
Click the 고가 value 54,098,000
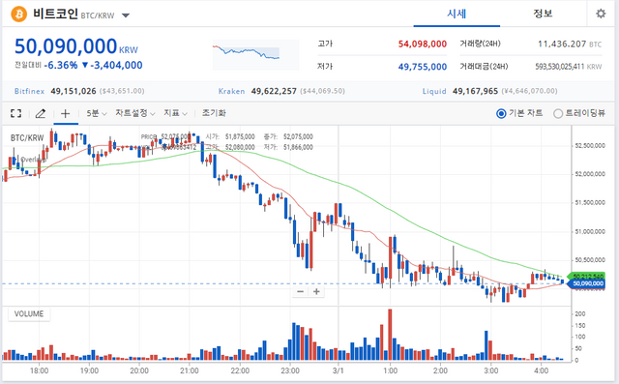pos(423,44)
